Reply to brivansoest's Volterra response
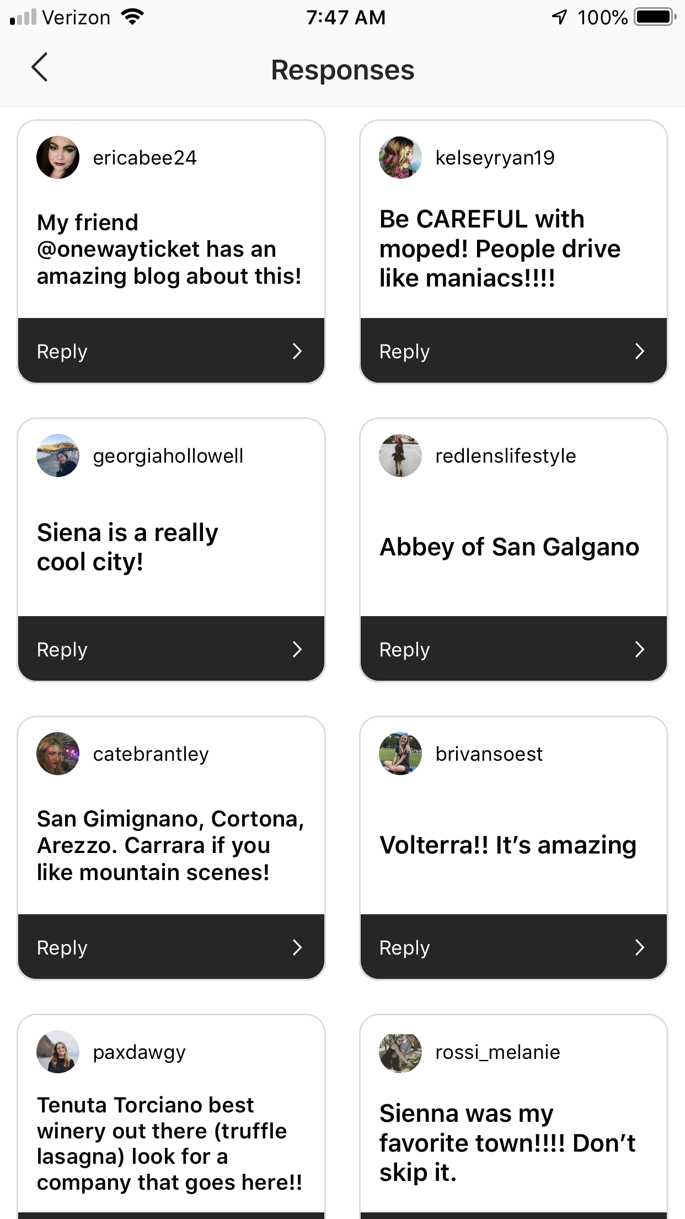The image size is (685, 1219). (513, 947)
